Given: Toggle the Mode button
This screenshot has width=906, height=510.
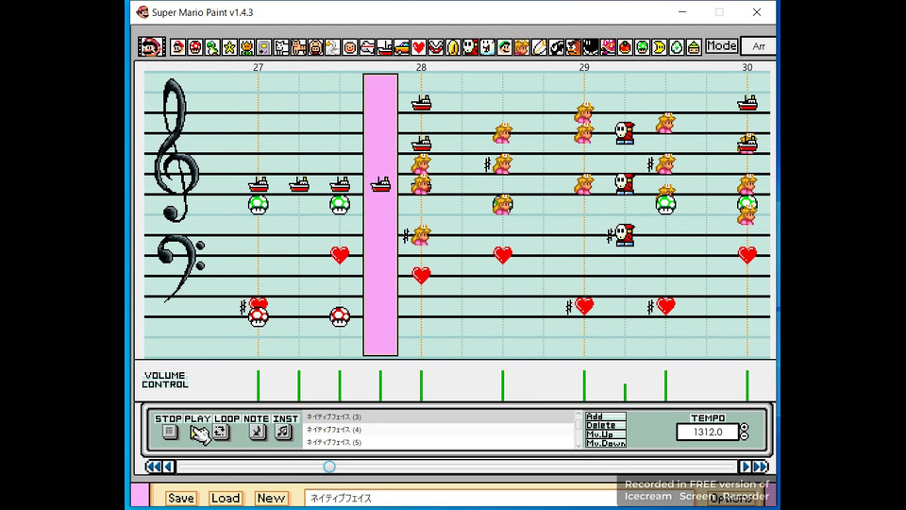Looking at the screenshot, I should pos(721,45).
